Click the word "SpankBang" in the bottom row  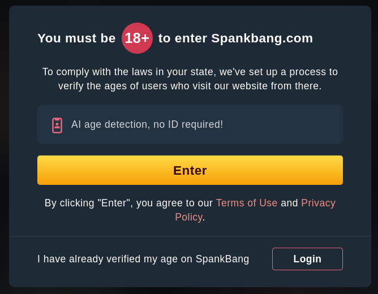[x=222, y=259]
